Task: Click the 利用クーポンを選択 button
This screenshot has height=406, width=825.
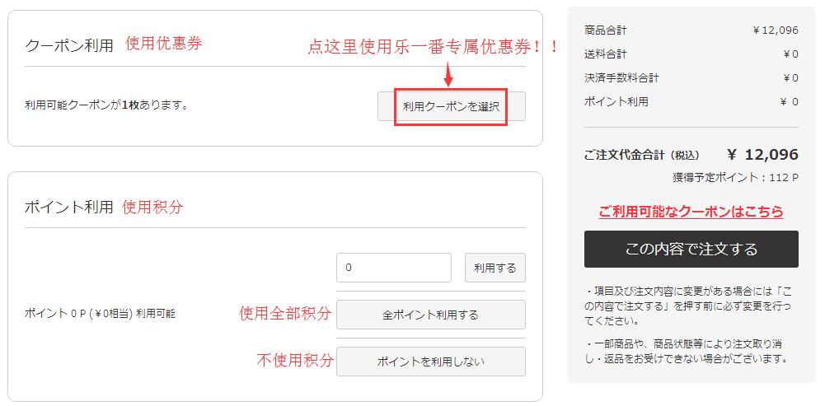Action: pyautogui.click(x=451, y=107)
